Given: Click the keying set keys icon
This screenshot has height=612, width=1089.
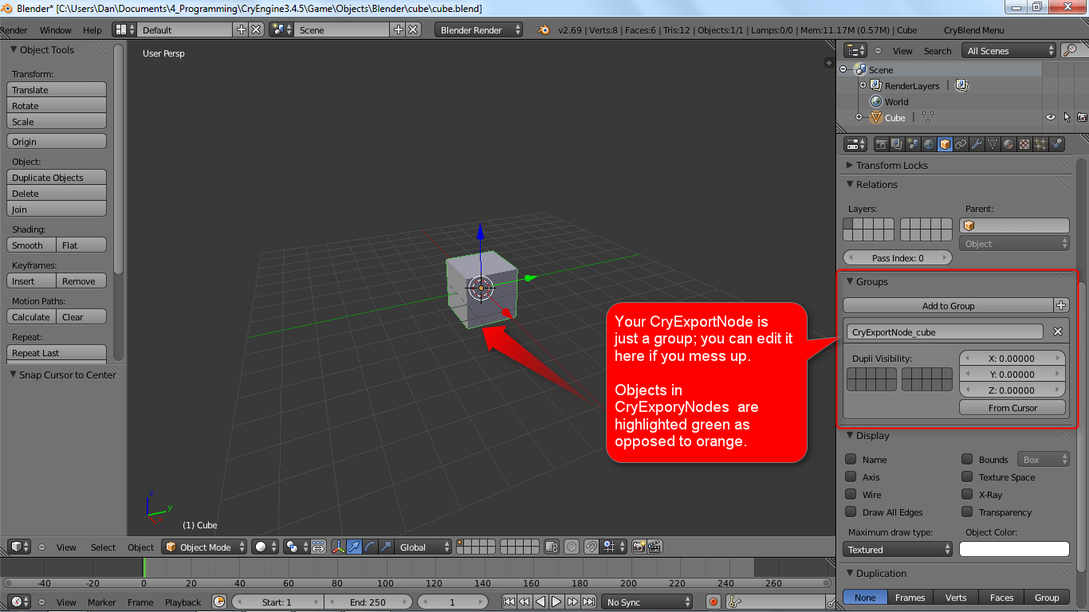Looking at the screenshot, I should click(x=733, y=602).
